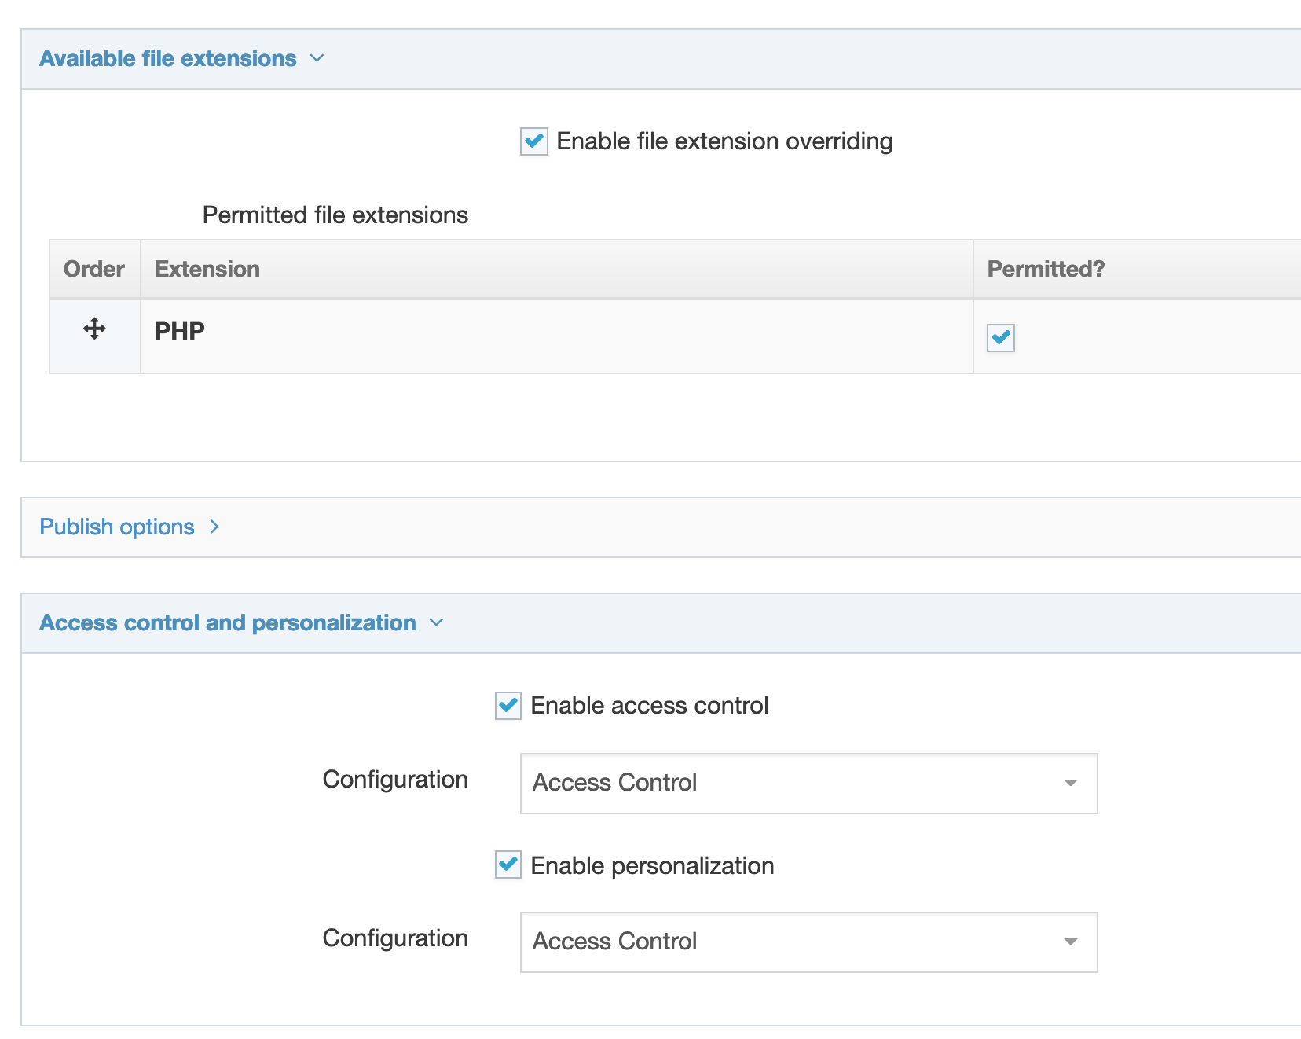Click the Permitted? column header
This screenshot has width=1301, height=1039.
click(1045, 270)
